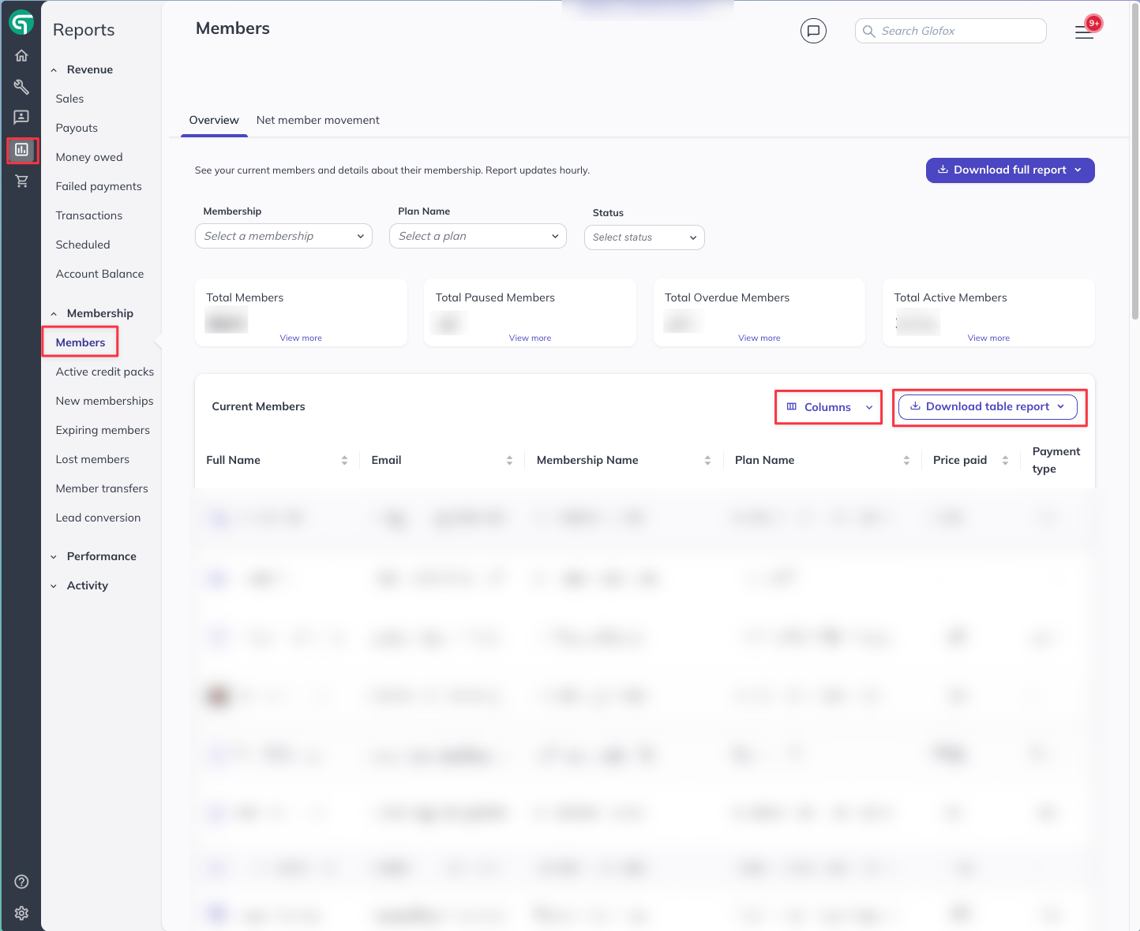
Task: Open the chat message bubble icon
Action: click(813, 31)
